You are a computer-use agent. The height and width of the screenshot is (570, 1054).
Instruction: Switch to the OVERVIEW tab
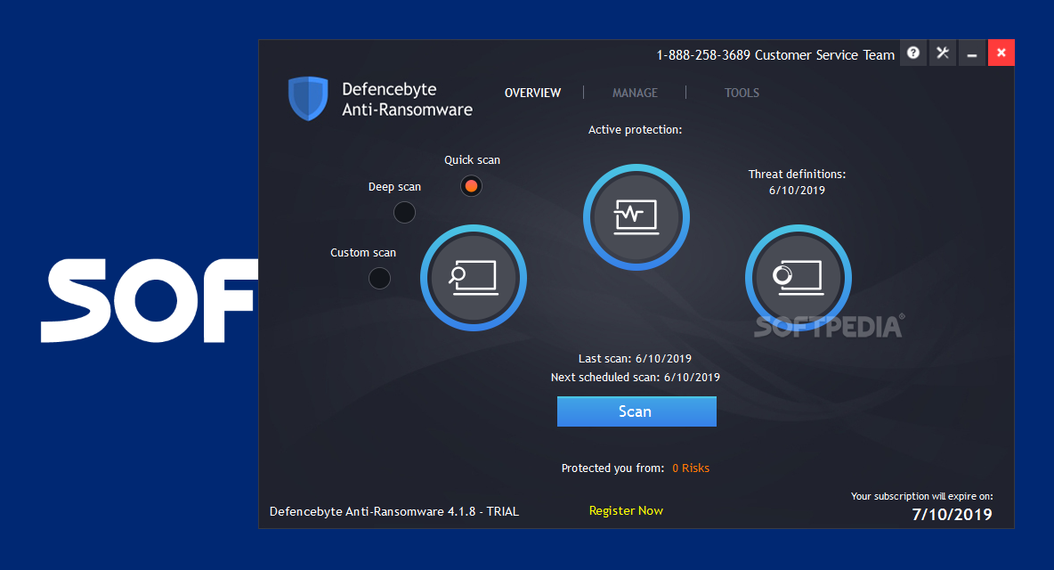[x=532, y=93]
